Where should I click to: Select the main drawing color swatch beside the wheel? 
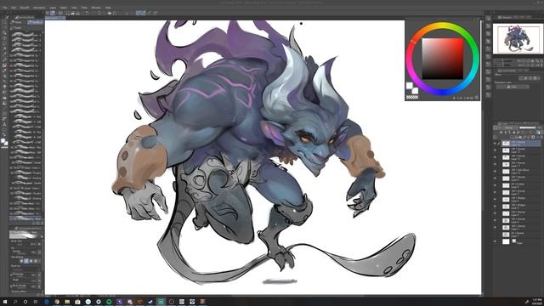(x=410, y=85)
